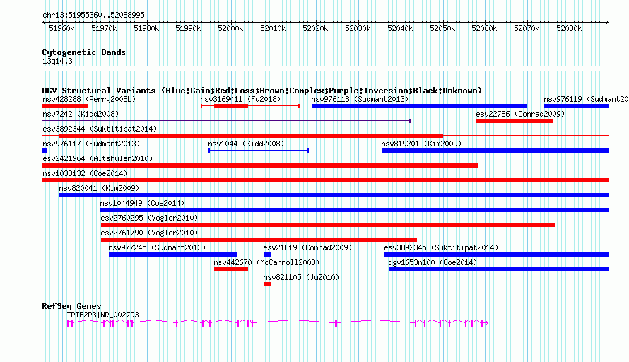Click the 52040k ruler tick label
The image size is (629, 362).
400,28
